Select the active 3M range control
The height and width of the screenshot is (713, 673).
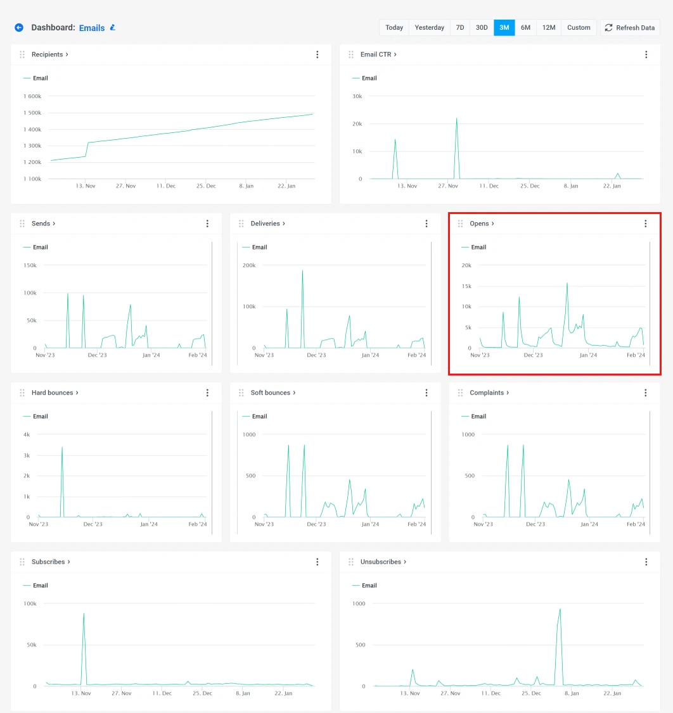click(x=504, y=27)
